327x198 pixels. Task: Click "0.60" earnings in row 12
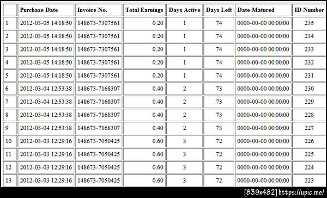coord(144,168)
